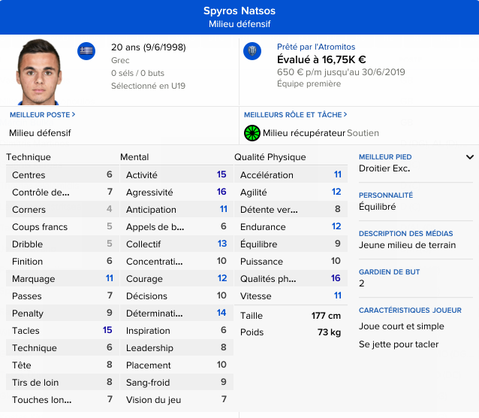Click the Technique column heading
The height and width of the screenshot is (418, 479).
tap(29, 157)
